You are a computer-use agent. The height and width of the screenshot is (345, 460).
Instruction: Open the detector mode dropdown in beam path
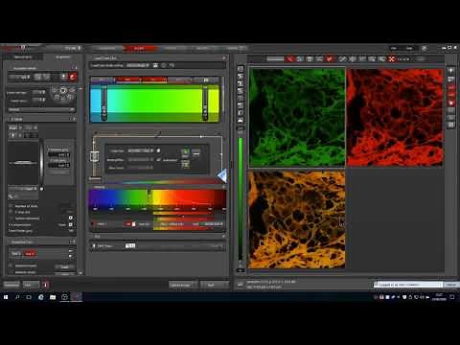coord(141,150)
